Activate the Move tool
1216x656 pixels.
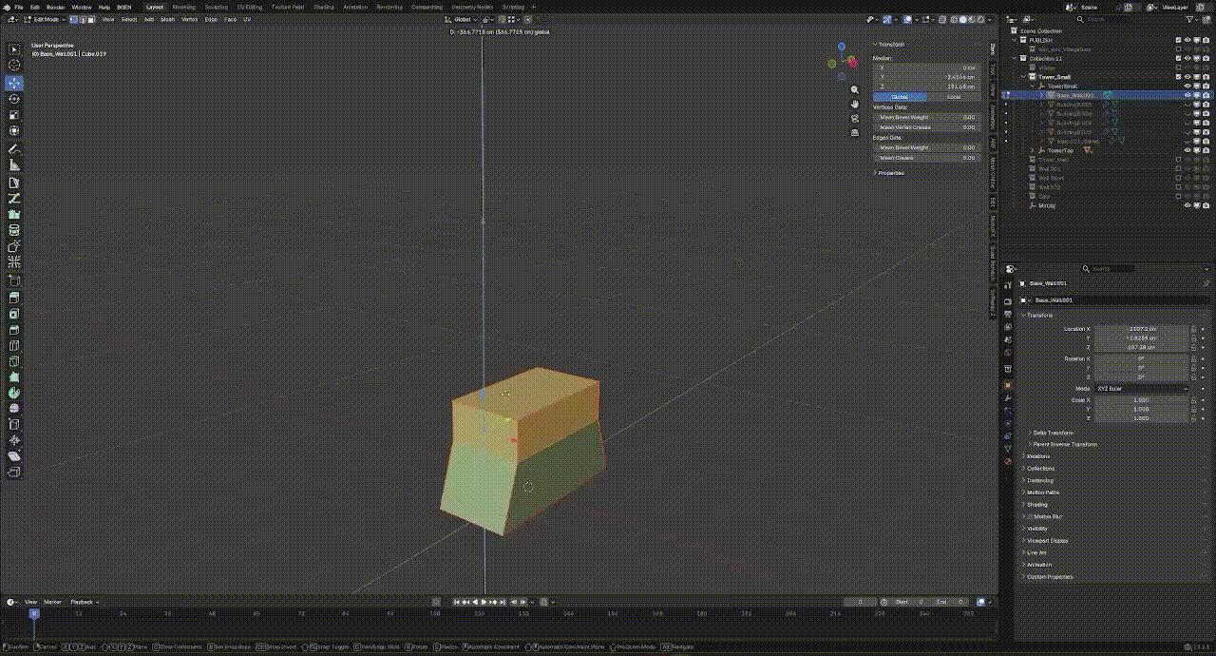[14, 83]
